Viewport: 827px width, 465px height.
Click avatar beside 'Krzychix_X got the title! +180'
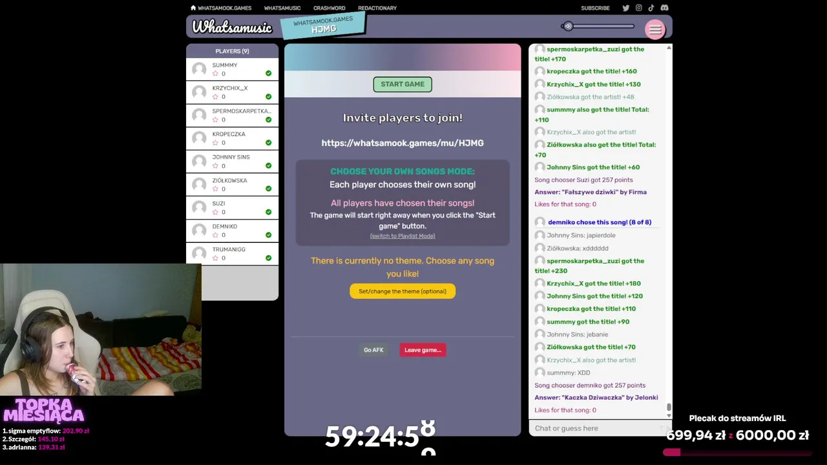coord(539,284)
